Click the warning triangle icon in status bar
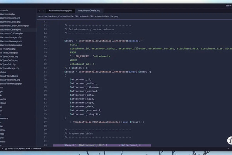This screenshot has width=232, height=155. (5, 148)
